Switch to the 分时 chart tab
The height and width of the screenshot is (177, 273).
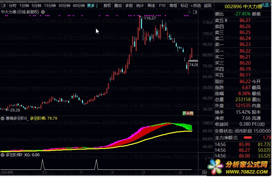pos(13,5)
